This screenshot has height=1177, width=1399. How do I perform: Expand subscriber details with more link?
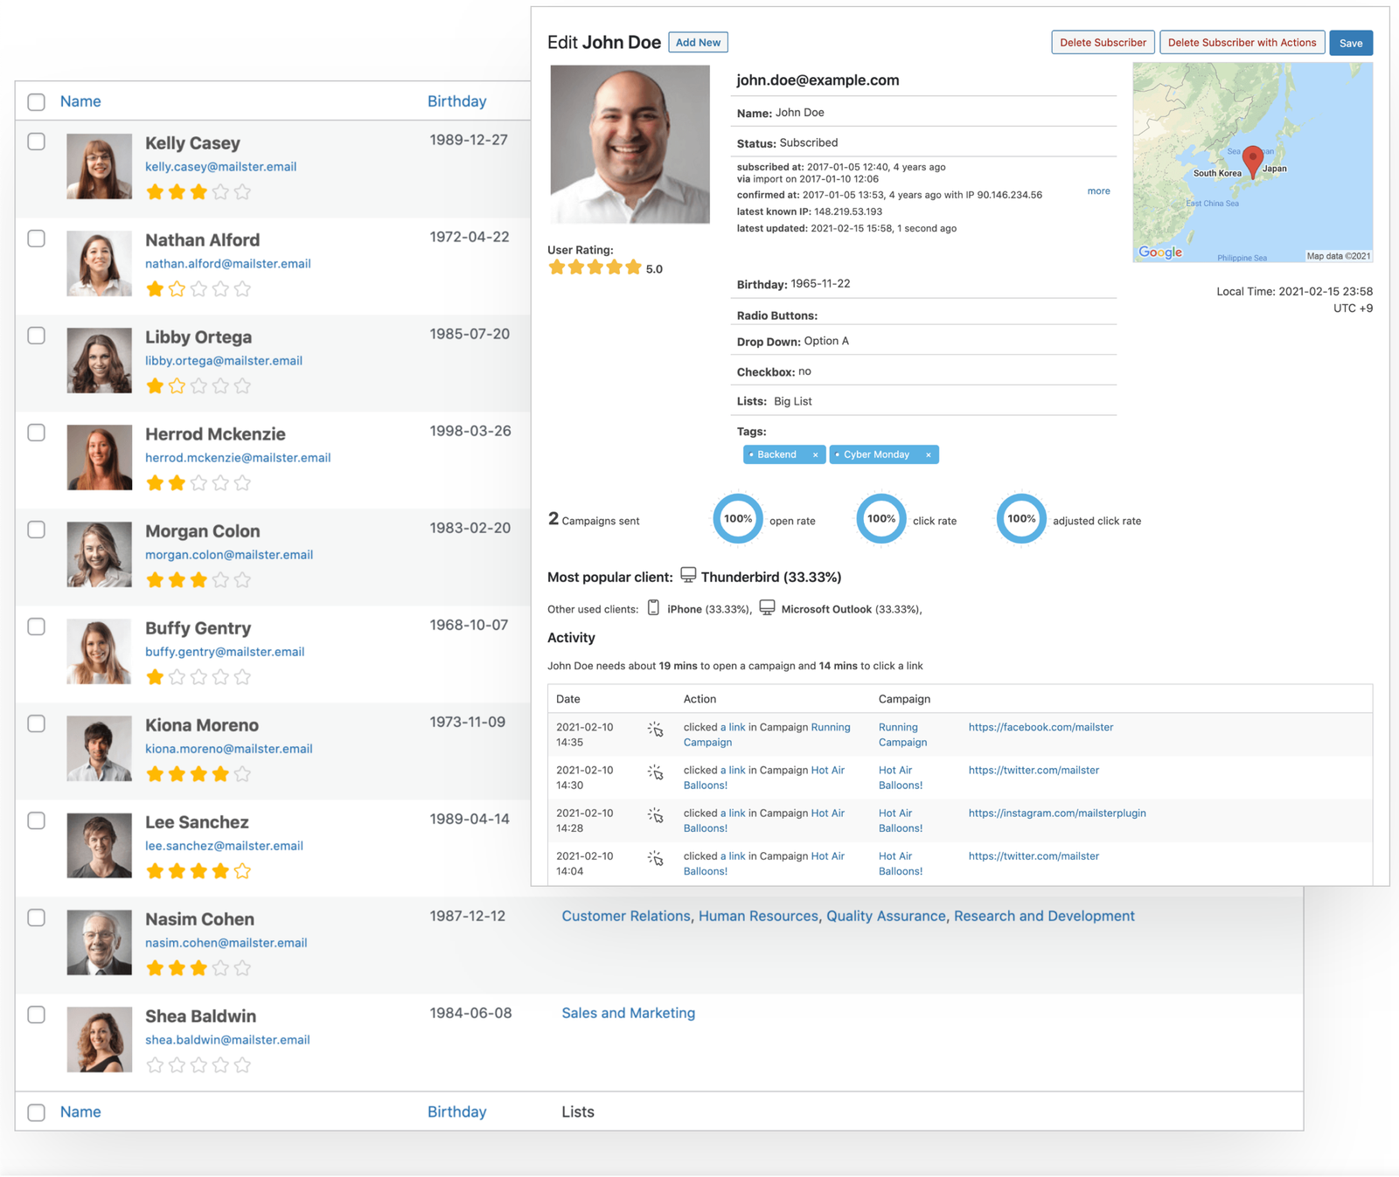coord(1098,191)
